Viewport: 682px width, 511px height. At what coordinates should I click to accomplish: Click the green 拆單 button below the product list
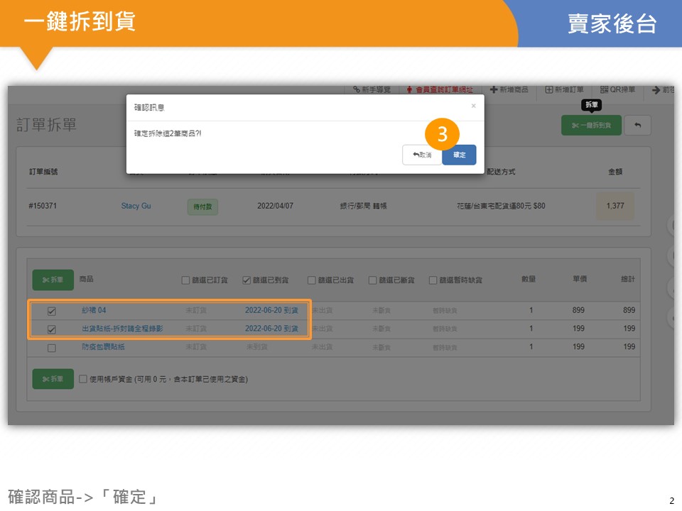coord(53,379)
